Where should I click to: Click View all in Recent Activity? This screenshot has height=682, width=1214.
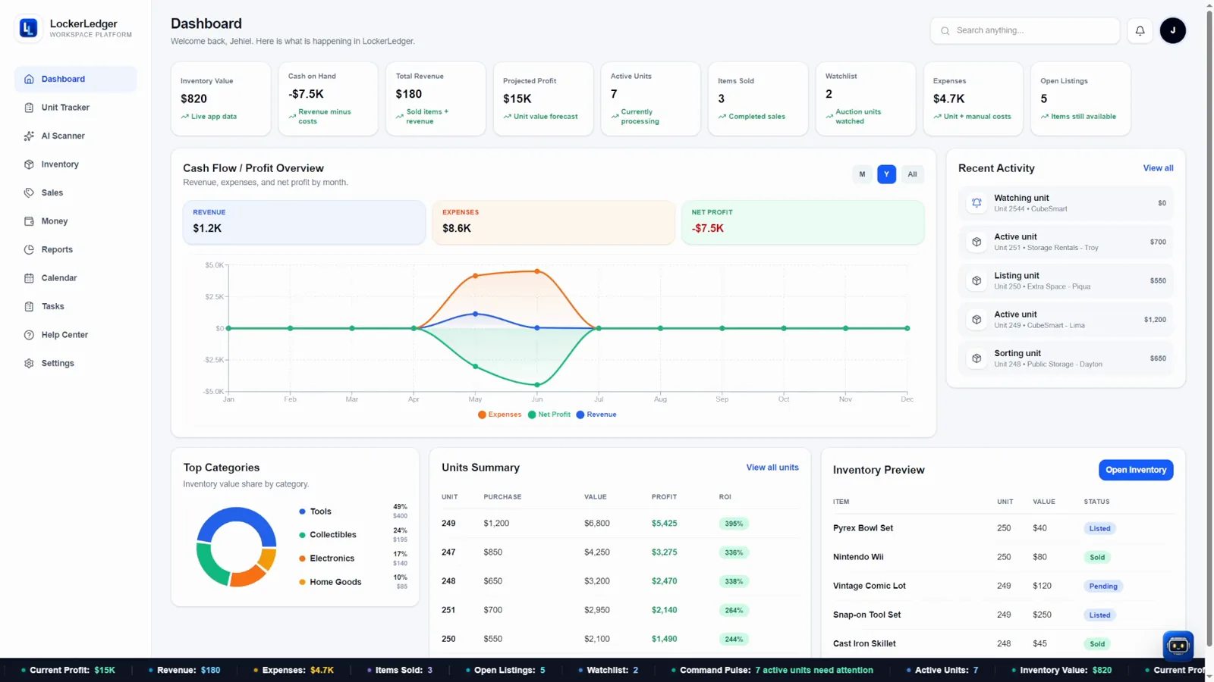(x=1158, y=168)
